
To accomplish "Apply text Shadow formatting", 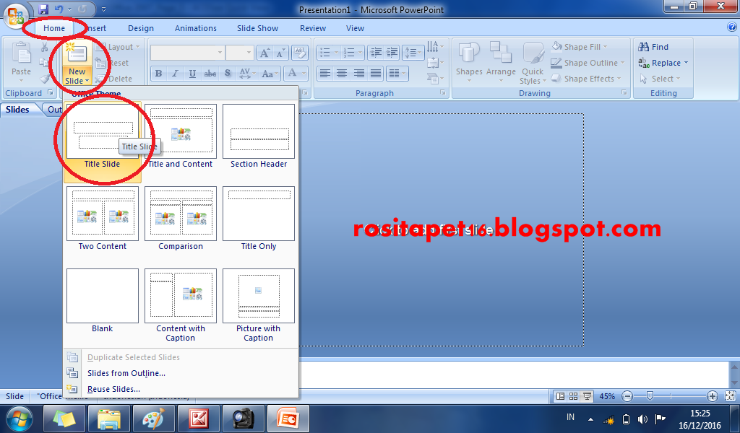I will click(228, 74).
